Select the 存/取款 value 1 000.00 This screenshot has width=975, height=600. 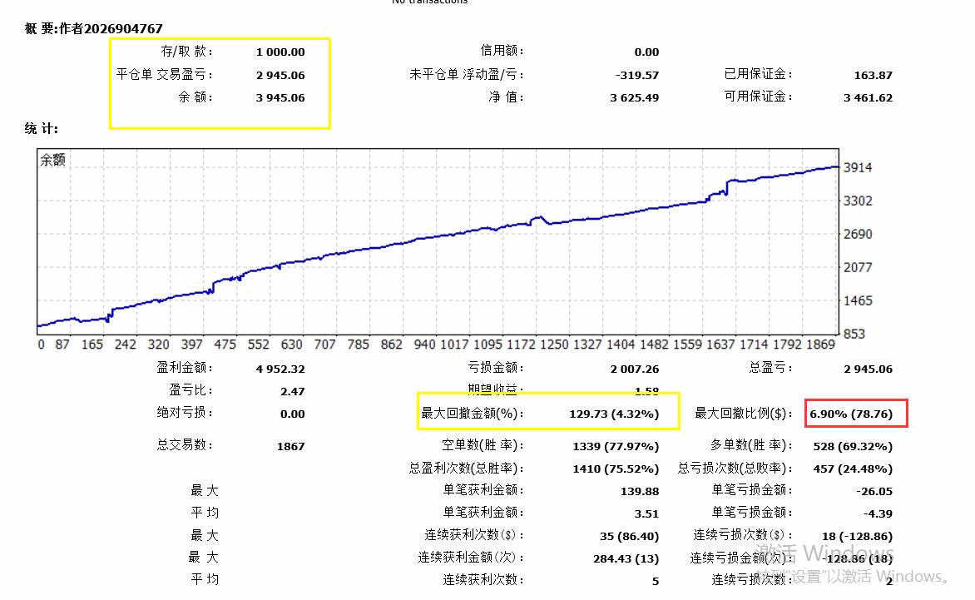click(280, 52)
